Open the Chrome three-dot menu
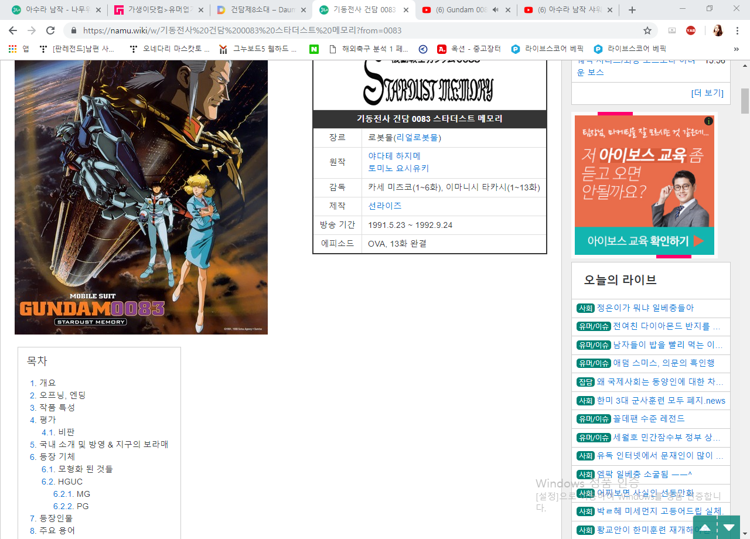This screenshot has width=750, height=539. point(737,30)
